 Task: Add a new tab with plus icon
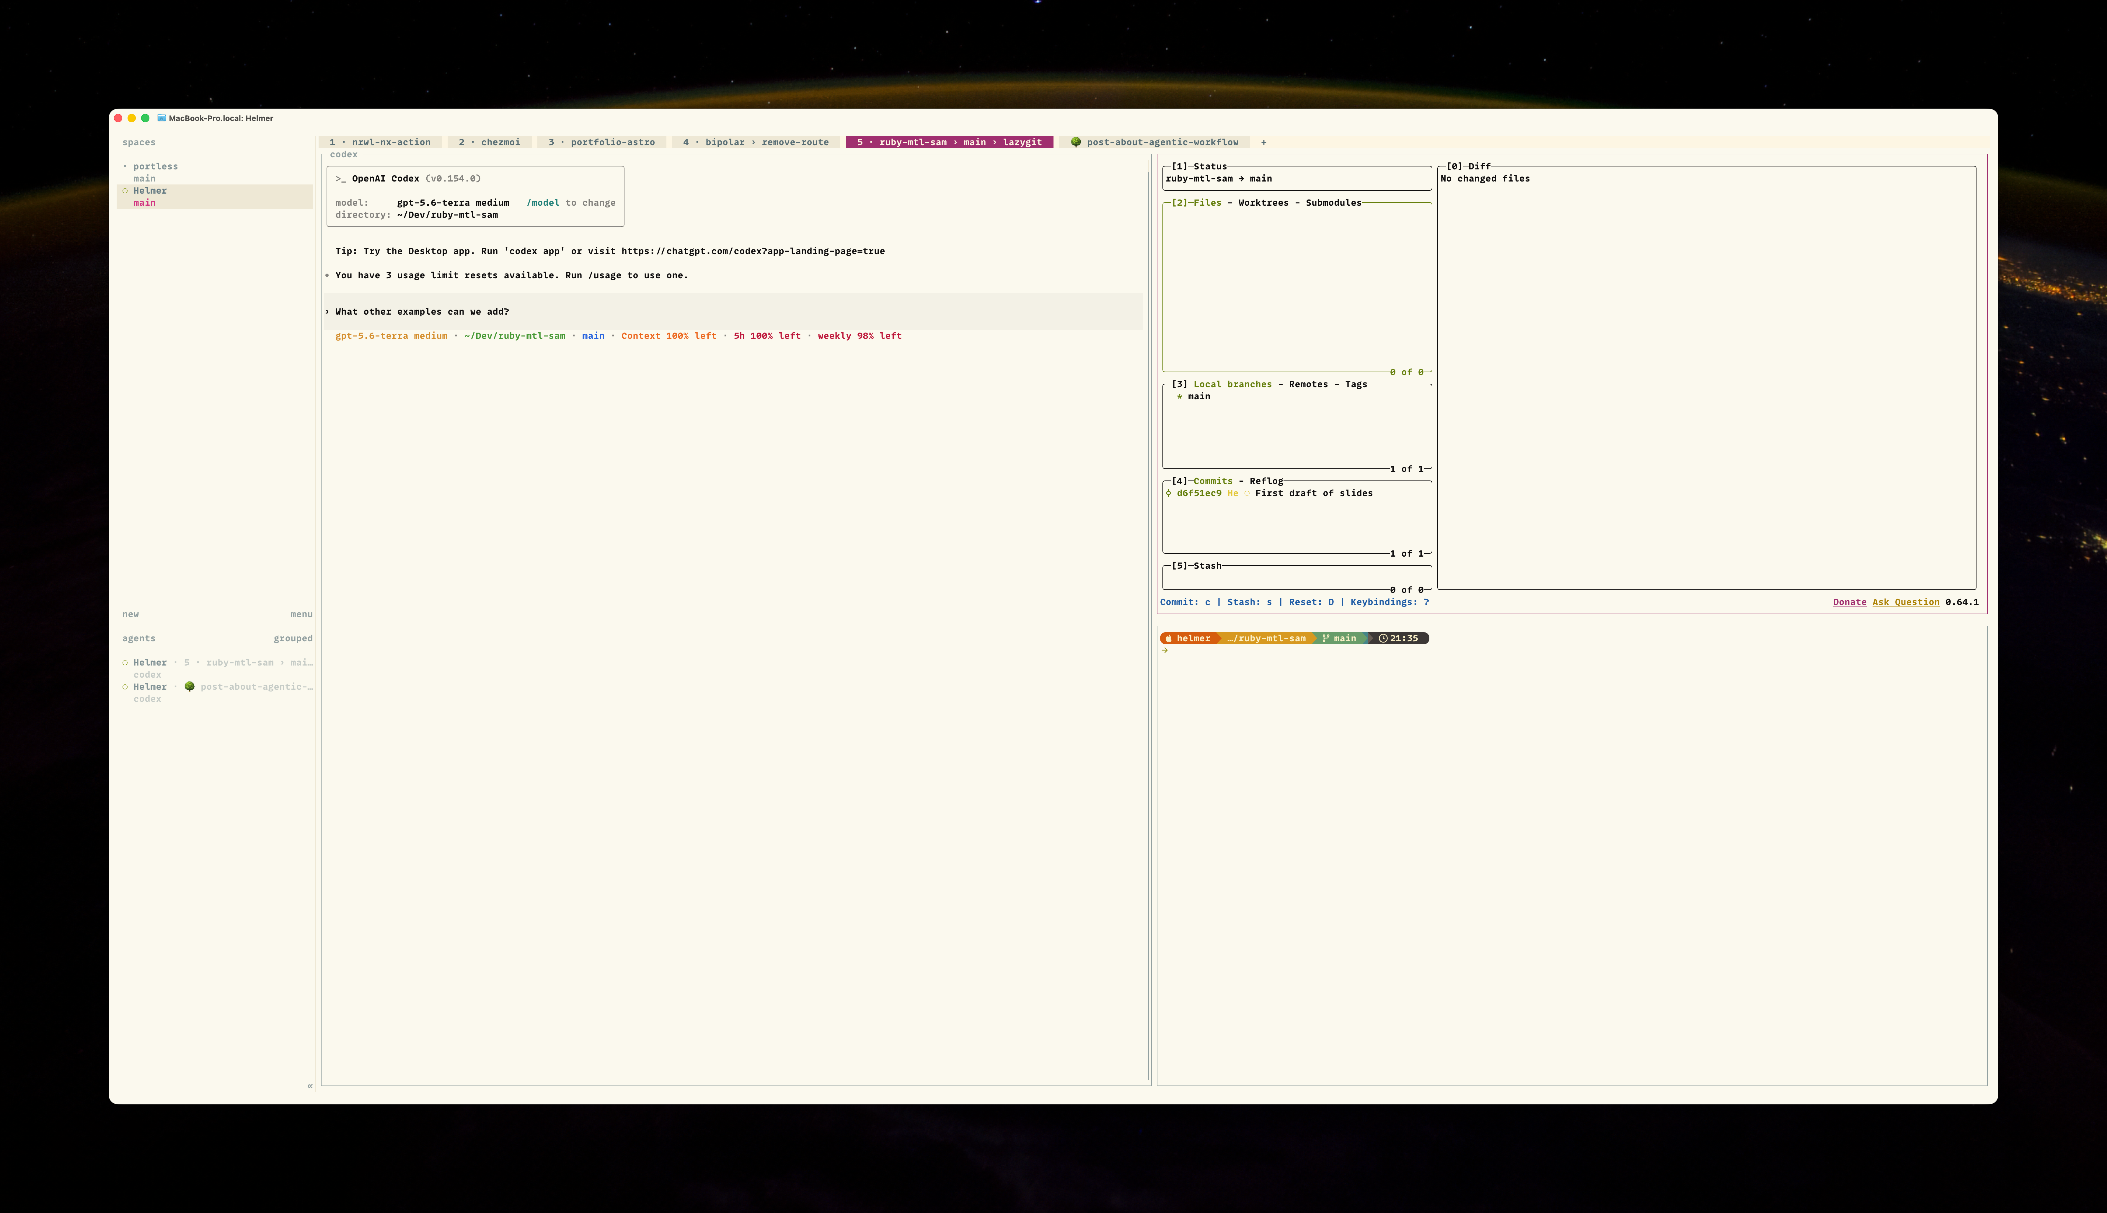pos(1263,143)
